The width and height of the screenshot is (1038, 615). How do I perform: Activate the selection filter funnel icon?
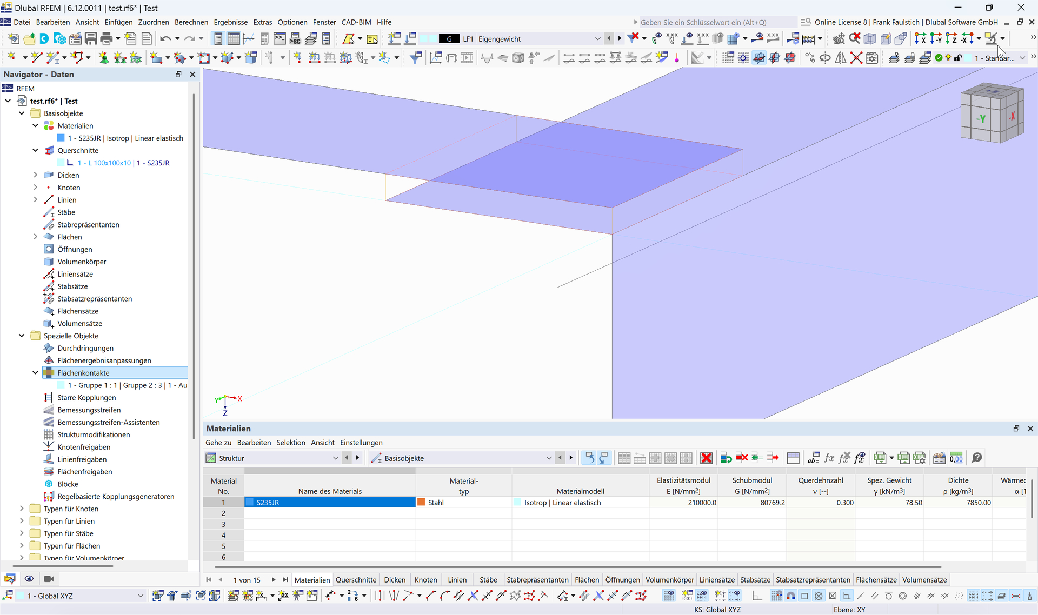tap(633, 38)
